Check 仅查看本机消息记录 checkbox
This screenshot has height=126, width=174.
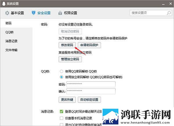click(61, 118)
